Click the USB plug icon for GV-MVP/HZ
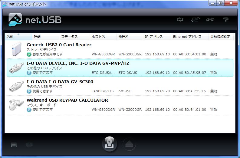Viewport: 240px width, 158px height. tap(17, 67)
